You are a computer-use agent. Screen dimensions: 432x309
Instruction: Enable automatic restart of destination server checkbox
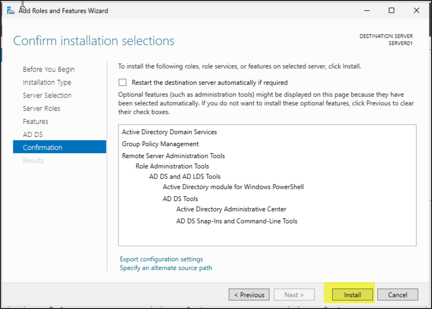tap(123, 83)
